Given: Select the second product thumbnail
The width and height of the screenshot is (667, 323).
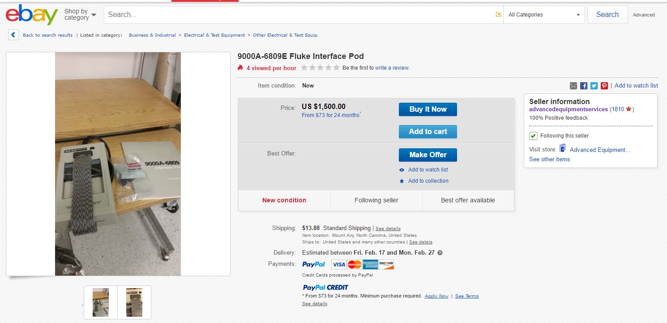Looking at the screenshot, I should [134, 302].
